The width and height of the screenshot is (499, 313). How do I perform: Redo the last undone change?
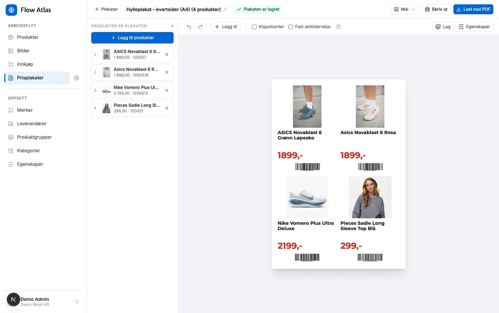(x=200, y=27)
